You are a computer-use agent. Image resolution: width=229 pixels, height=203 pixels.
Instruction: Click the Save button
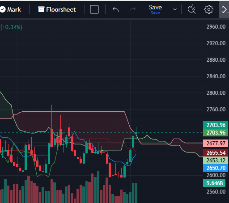point(155,7)
